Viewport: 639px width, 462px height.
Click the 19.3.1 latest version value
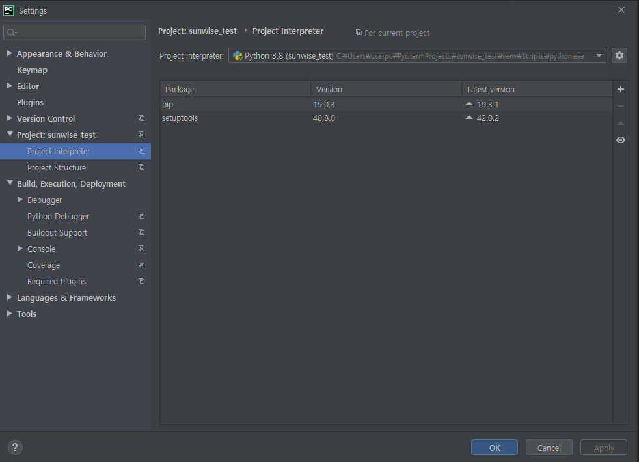[488, 104]
